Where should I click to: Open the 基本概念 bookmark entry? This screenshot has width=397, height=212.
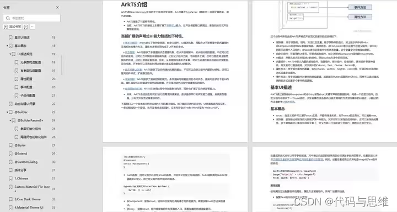(x=20, y=46)
